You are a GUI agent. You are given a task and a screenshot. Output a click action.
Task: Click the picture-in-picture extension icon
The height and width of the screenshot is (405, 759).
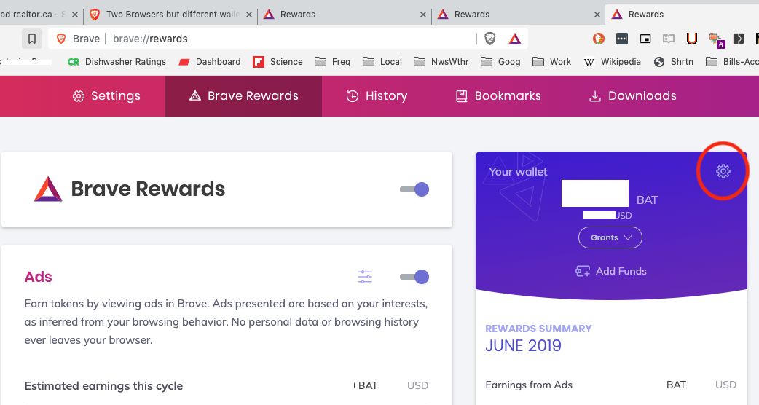(645, 39)
